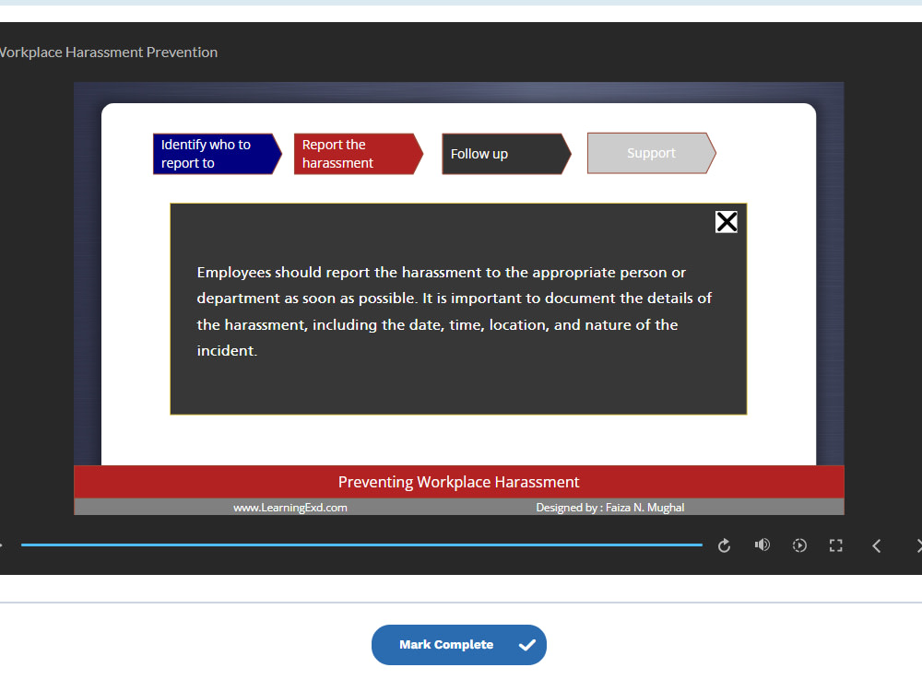Go to the previous slide with left chevron
This screenshot has width=922, height=691.
(876, 546)
